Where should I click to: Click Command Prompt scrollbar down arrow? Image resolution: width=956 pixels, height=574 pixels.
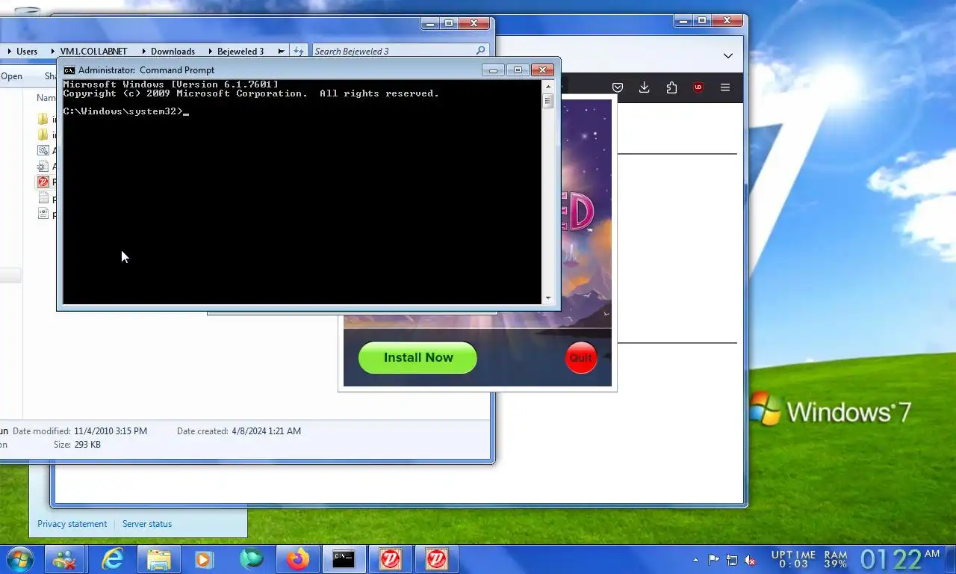coord(548,297)
